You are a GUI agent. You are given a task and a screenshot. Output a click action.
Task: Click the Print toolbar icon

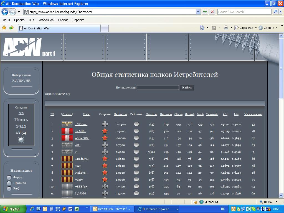pyautogui.click(x=226, y=28)
